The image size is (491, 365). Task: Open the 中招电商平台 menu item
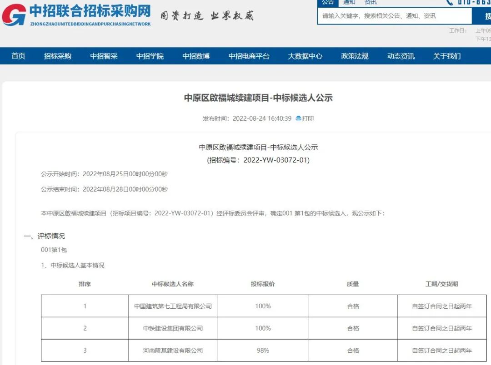point(249,56)
